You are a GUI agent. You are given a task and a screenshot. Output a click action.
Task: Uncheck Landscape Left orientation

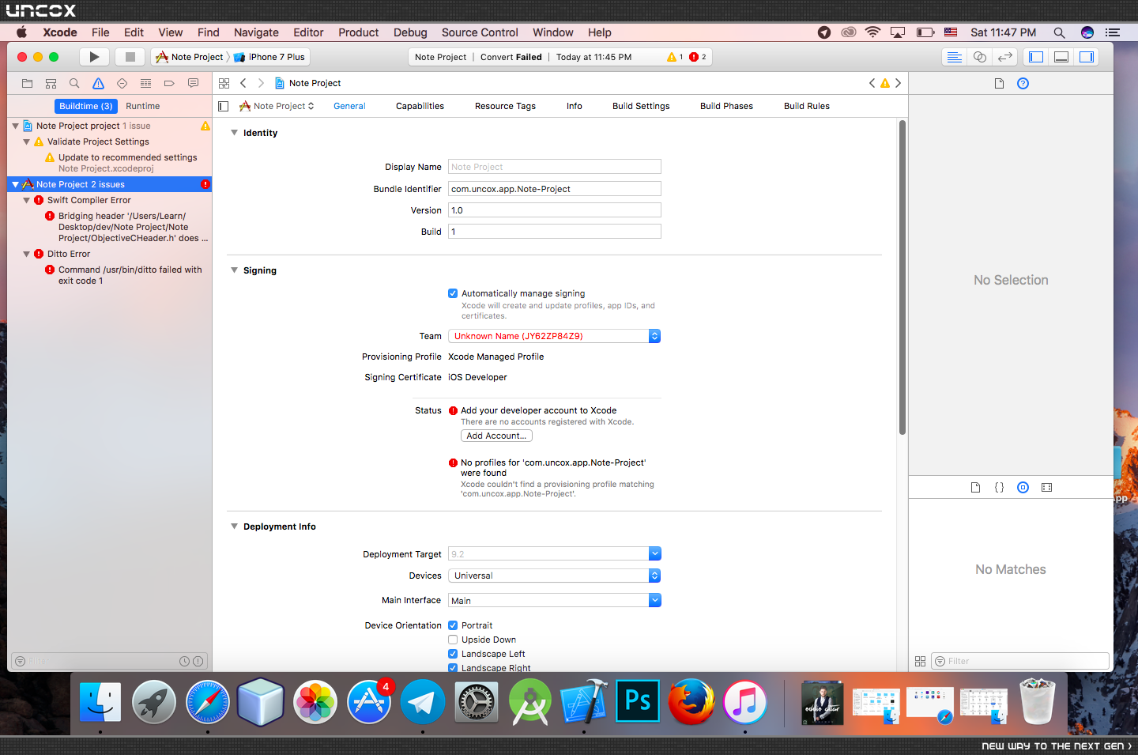(453, 654)
